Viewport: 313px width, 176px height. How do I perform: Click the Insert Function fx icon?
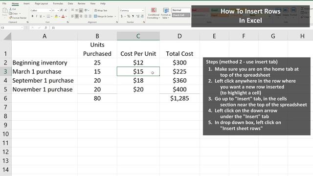tap(45, 27)
